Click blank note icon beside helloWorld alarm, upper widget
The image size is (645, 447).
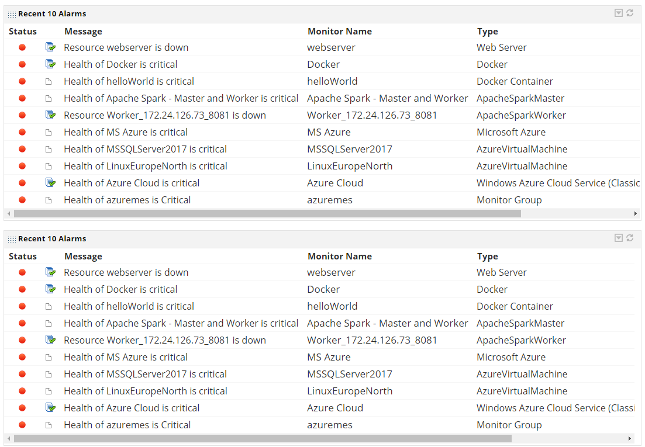point(49,81)
